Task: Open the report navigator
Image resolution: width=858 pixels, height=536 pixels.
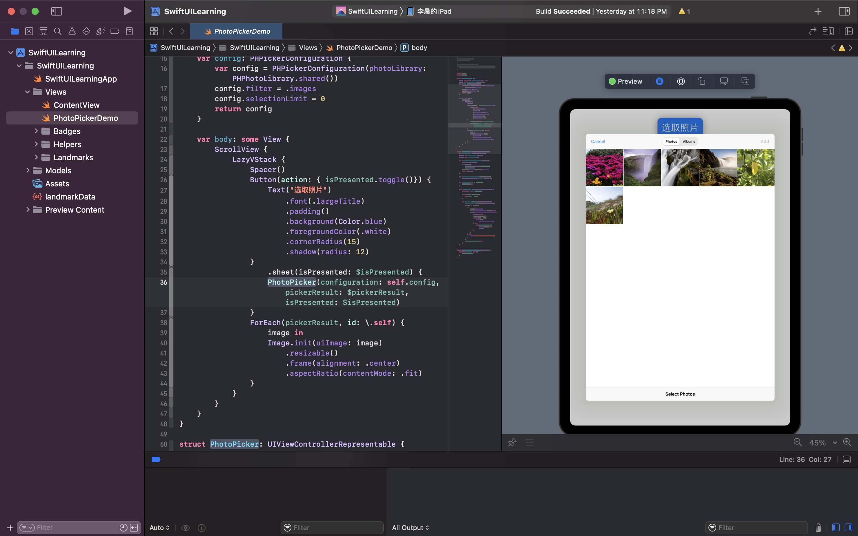Action: tap(129, 31)
